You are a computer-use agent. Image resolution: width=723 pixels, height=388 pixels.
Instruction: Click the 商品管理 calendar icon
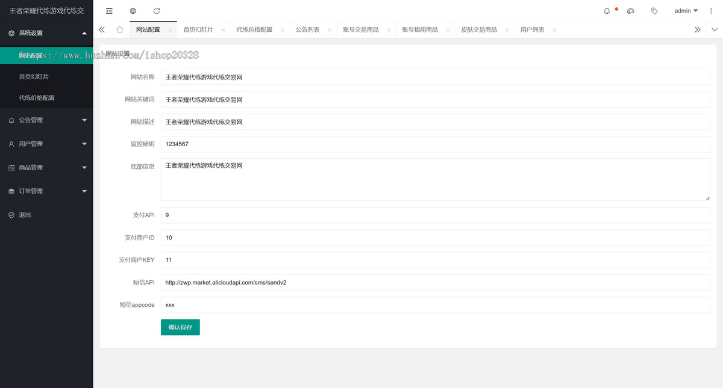11,167
